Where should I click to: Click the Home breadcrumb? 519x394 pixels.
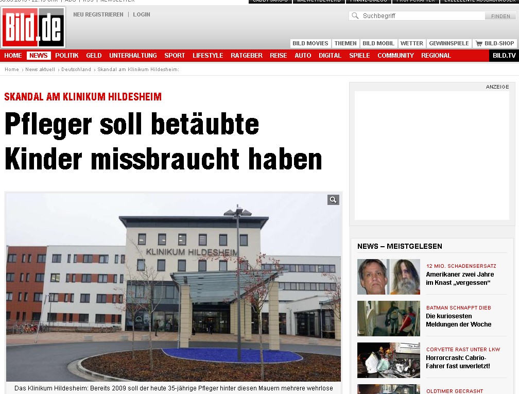tap(11, 70)
